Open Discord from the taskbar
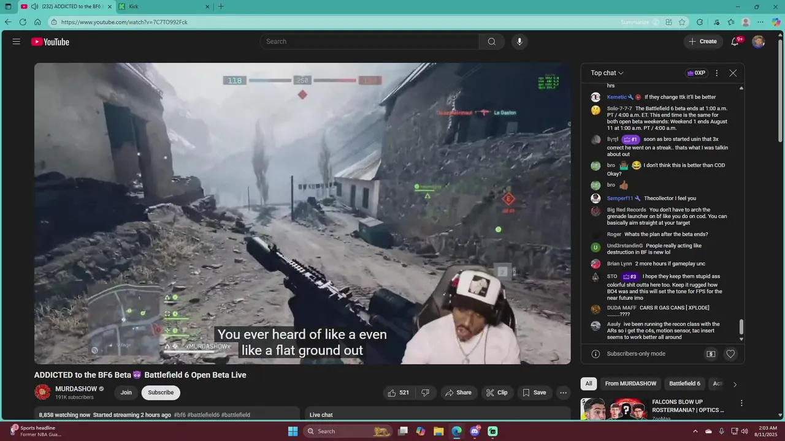The width and height of the screenshot is (785, 441). 475,431
